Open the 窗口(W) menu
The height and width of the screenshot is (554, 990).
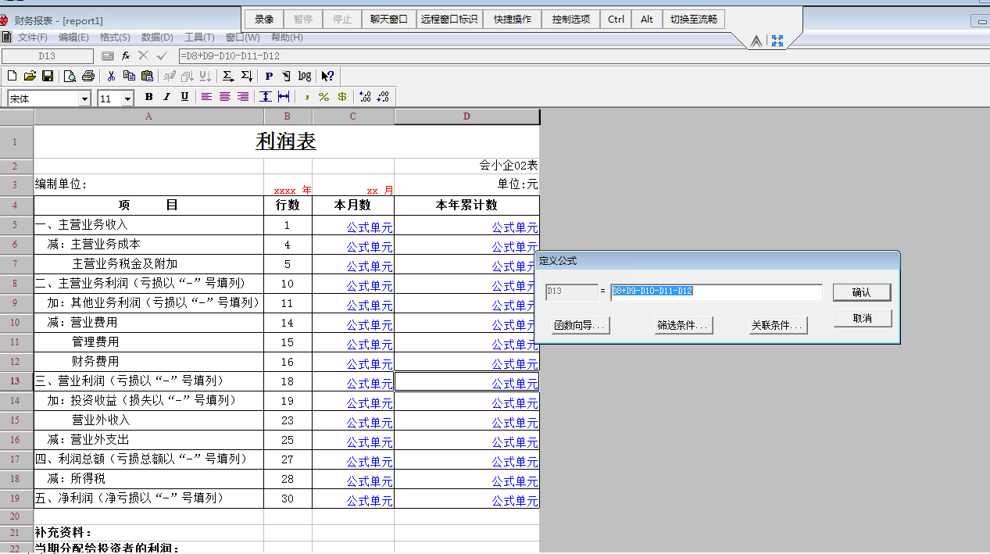(x=243, y=38)
